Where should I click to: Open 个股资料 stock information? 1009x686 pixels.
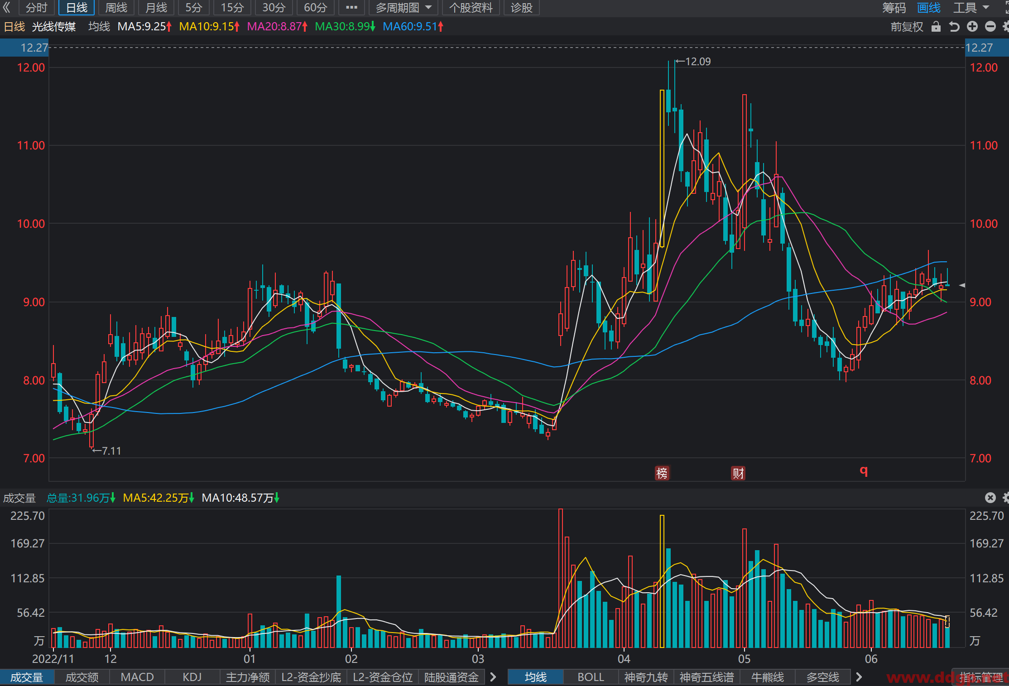[471, 8]
